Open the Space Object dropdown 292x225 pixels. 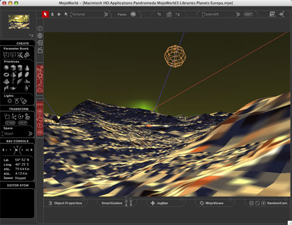pyautogui.click(x=17, y=133)
